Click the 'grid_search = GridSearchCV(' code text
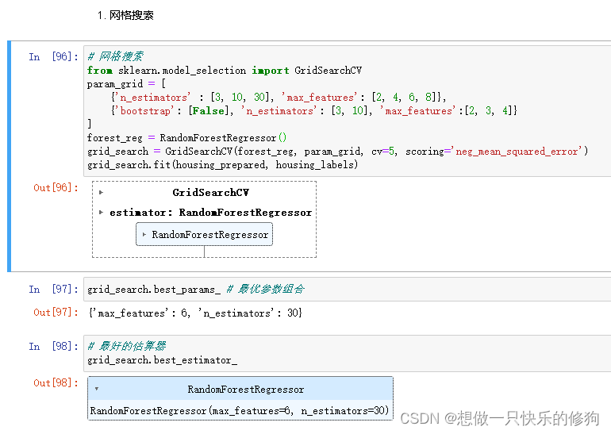The width and height of the screenshot is (611, 434). (x=160, y=152)
